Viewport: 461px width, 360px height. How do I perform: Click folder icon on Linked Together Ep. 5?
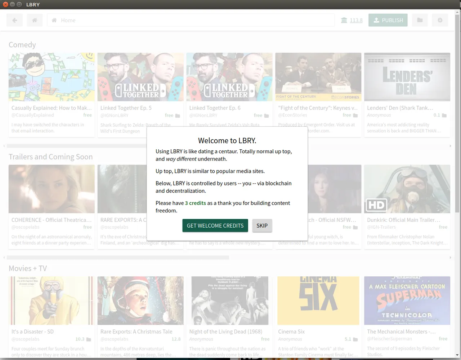(x=178, y=116)
